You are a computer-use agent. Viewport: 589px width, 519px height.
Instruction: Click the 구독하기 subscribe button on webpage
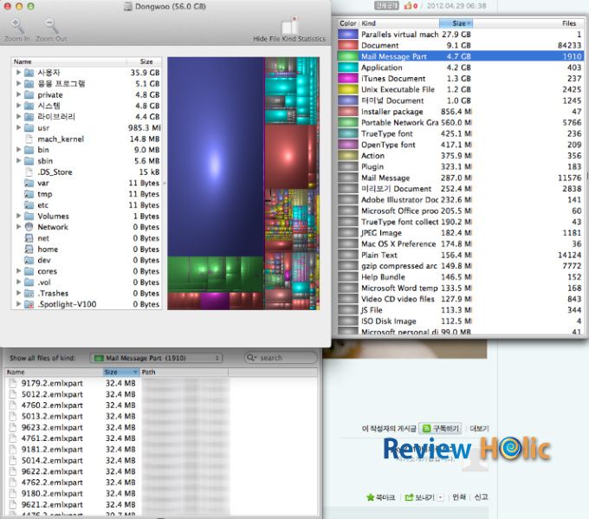click(x=440, y=428)
